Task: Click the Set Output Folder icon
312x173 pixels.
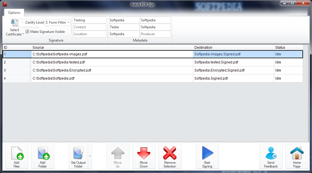Action: (x=78, y=153)
